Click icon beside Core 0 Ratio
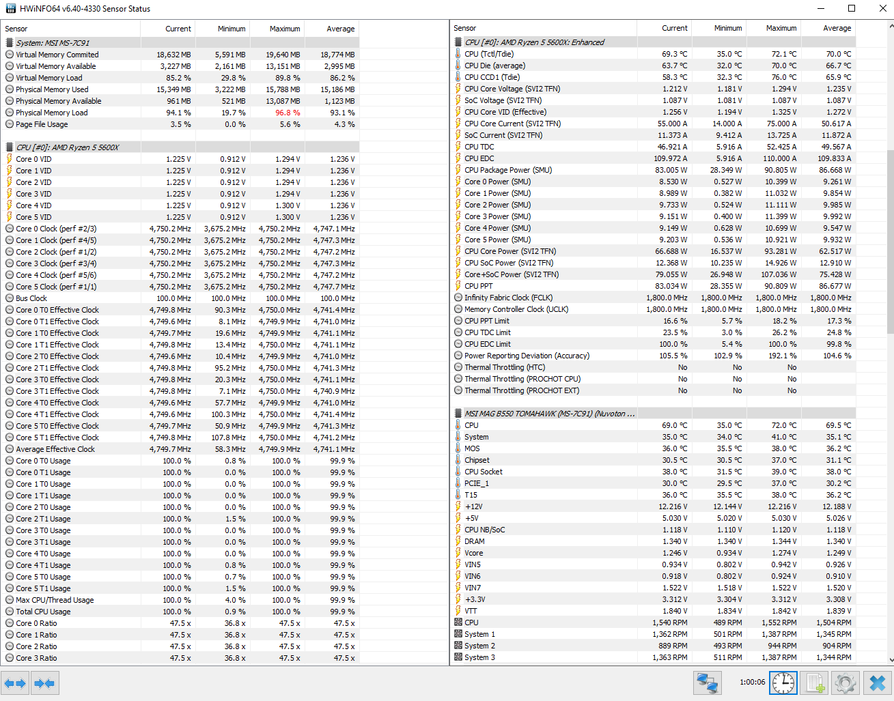Screen dimensions: 894x701 coord(10,623)
